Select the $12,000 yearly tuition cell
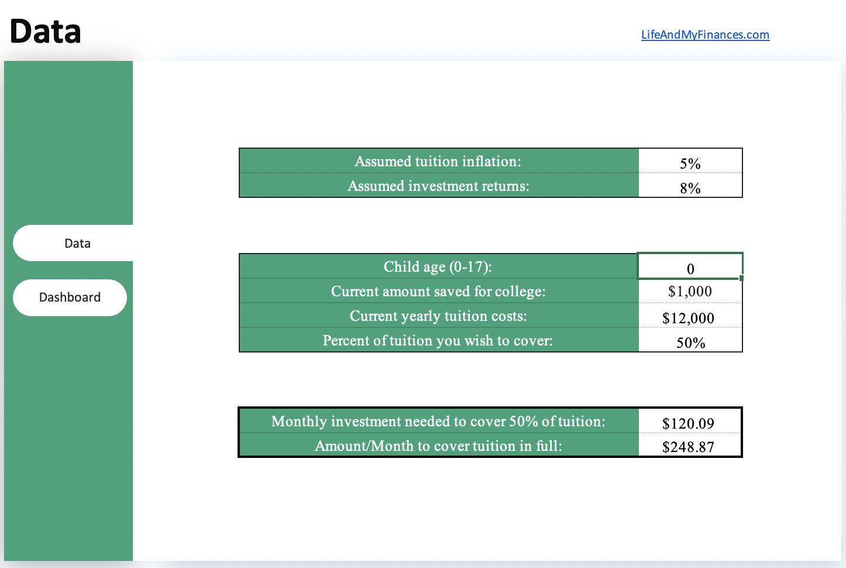The image size is (846, 568). click(x=690, y=316)
